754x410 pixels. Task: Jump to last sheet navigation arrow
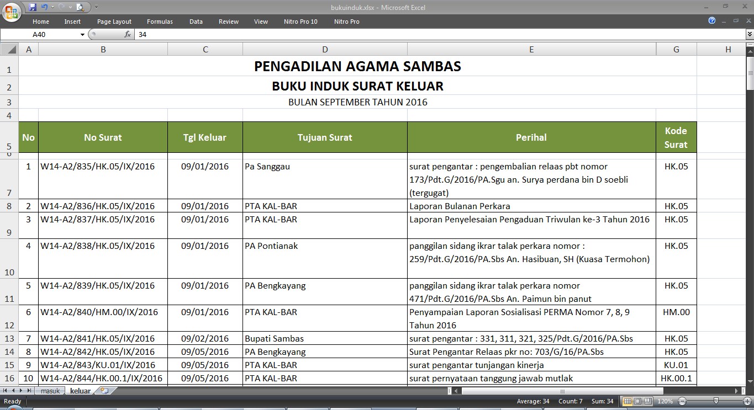point(29,391)
